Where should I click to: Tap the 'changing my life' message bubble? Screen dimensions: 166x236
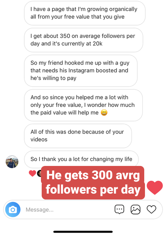pyautogui.click(x=82, y=159)
